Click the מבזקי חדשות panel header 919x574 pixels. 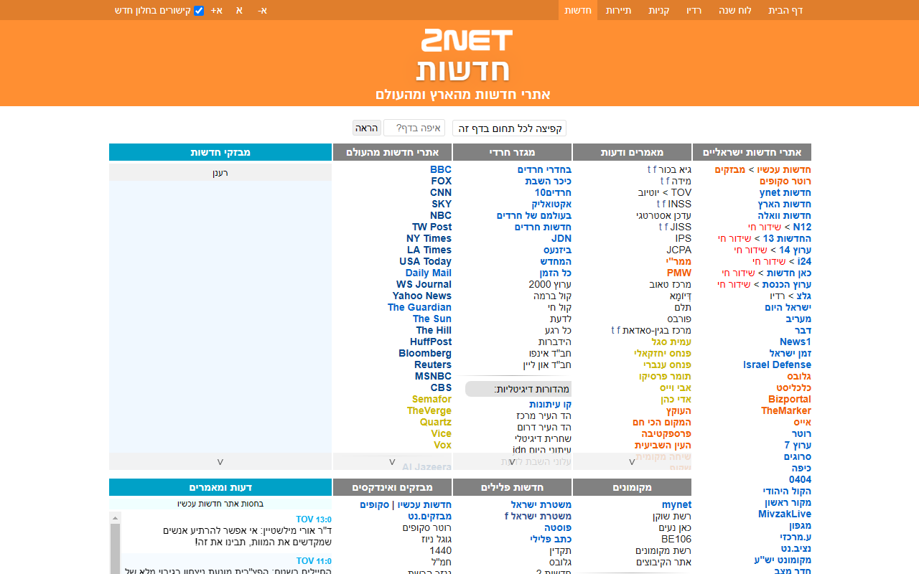(220, 152)
